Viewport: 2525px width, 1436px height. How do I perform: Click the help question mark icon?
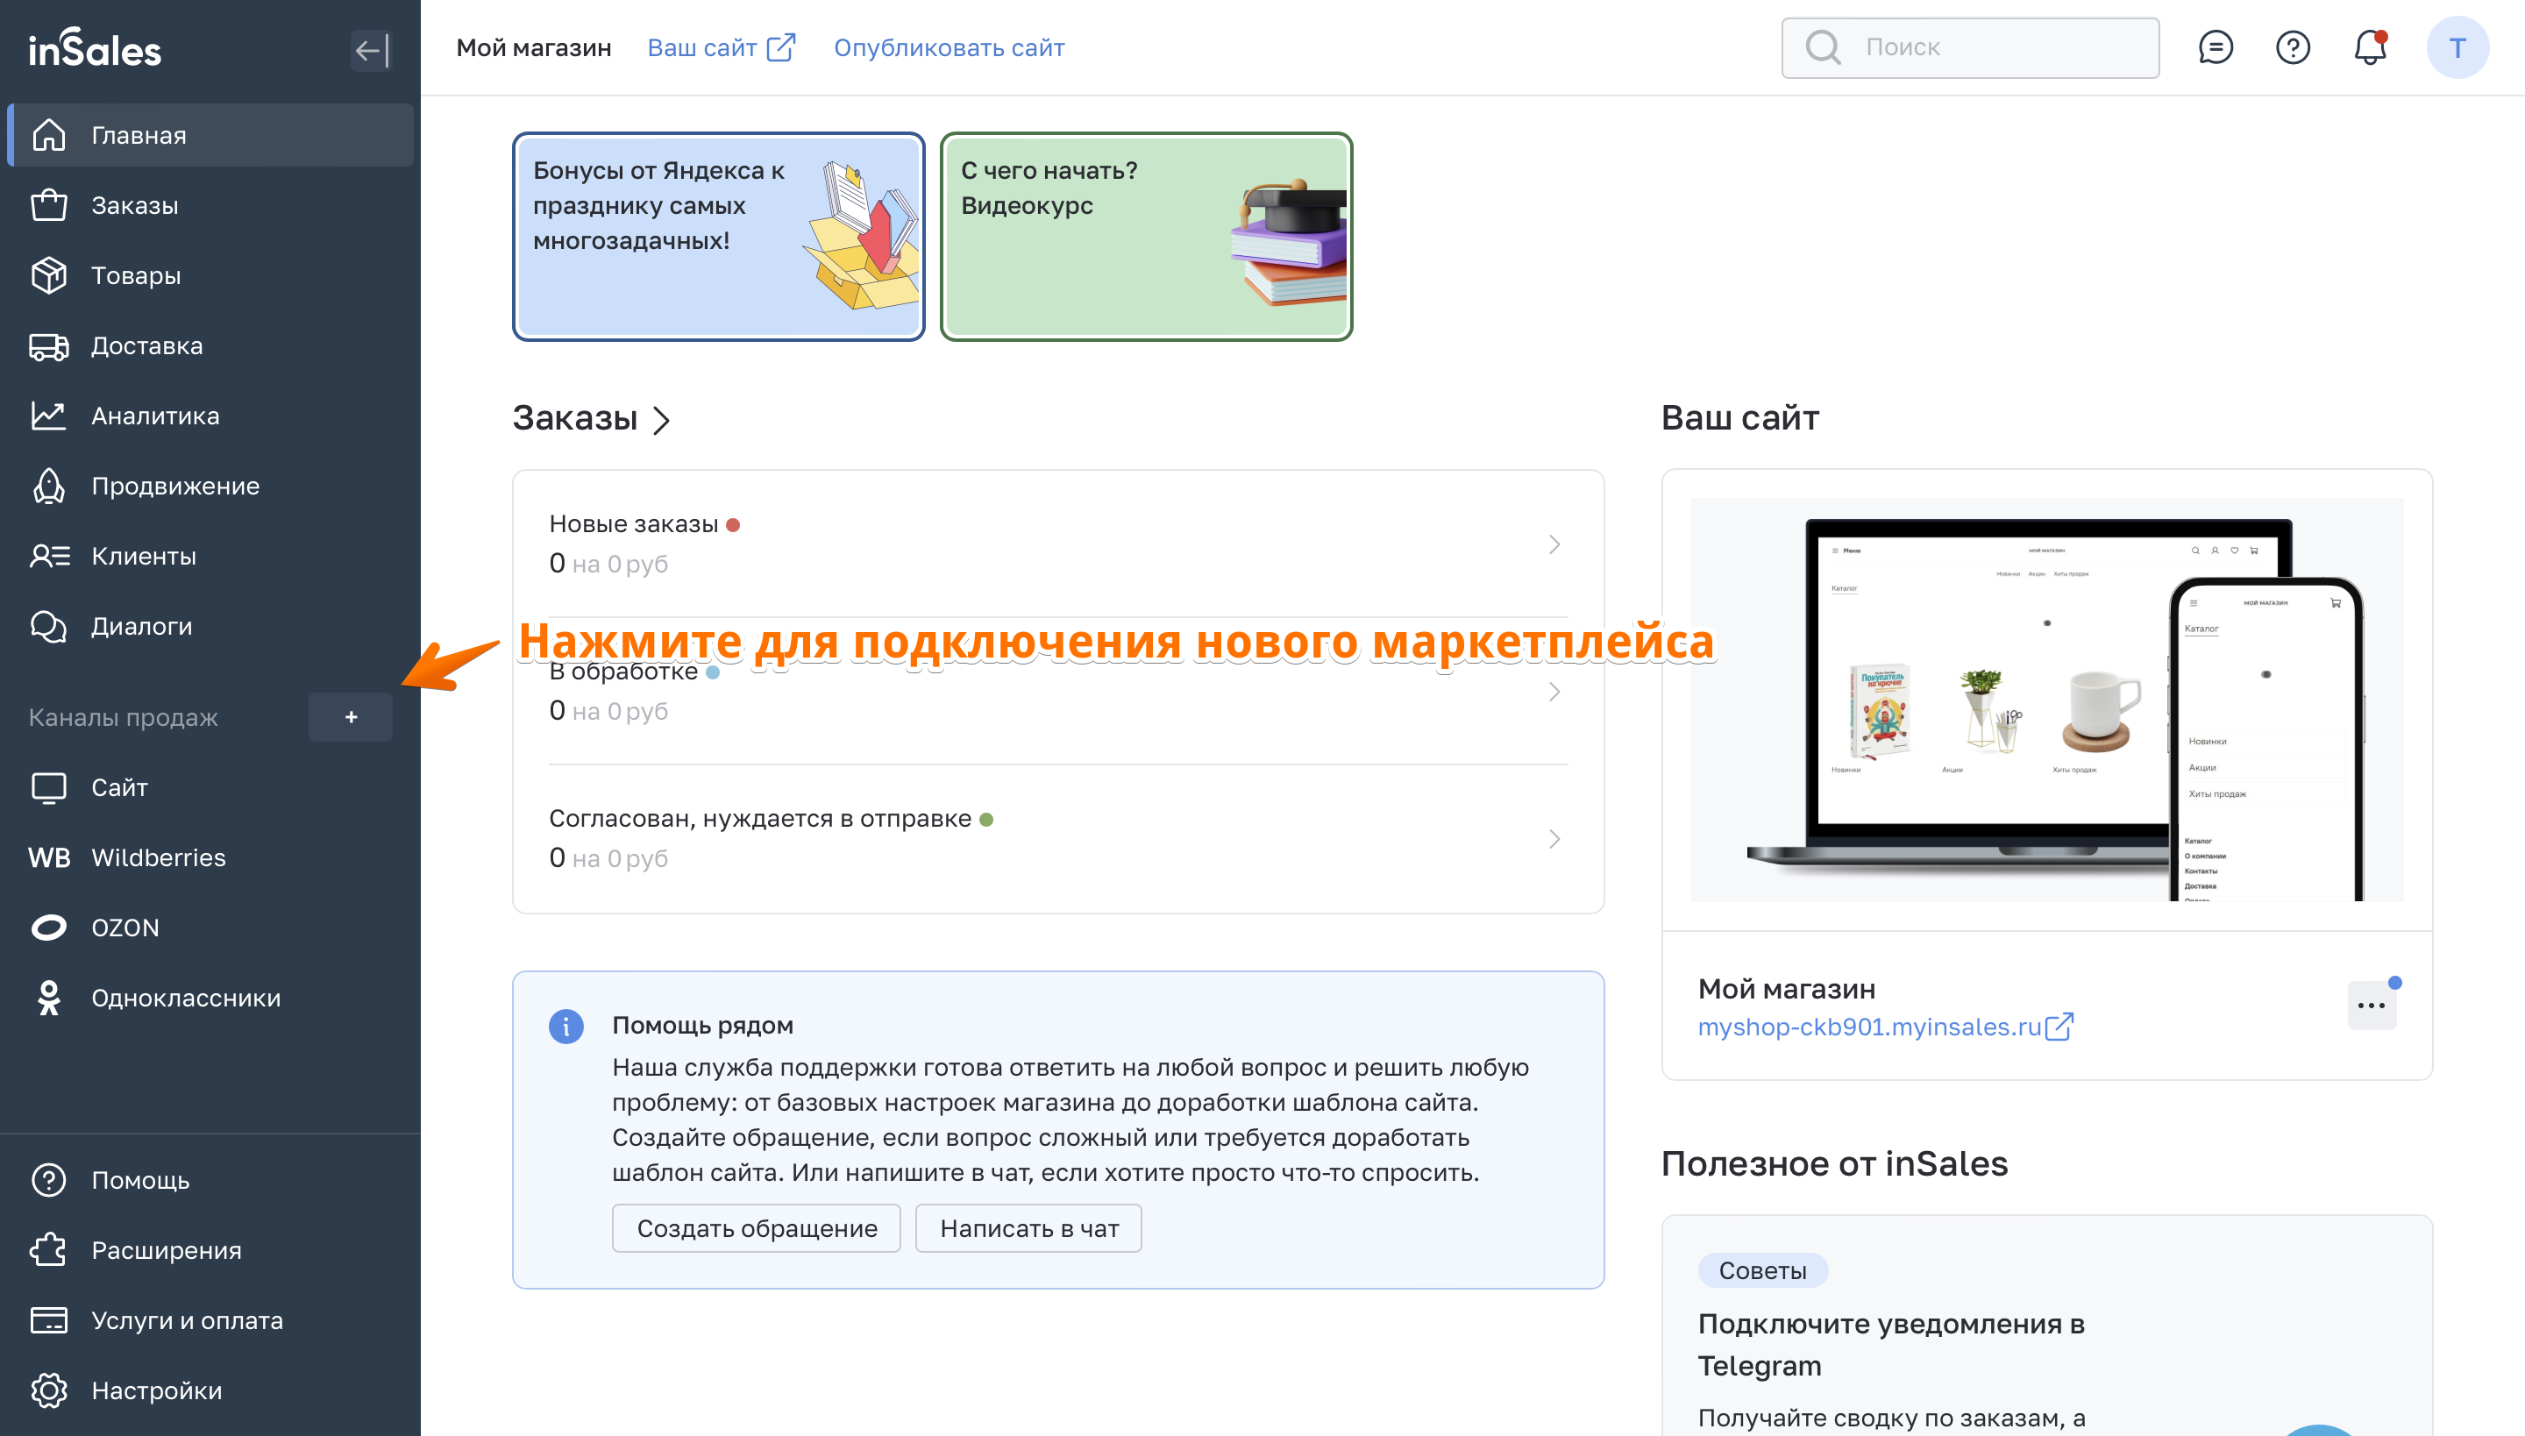point(2292,47)
